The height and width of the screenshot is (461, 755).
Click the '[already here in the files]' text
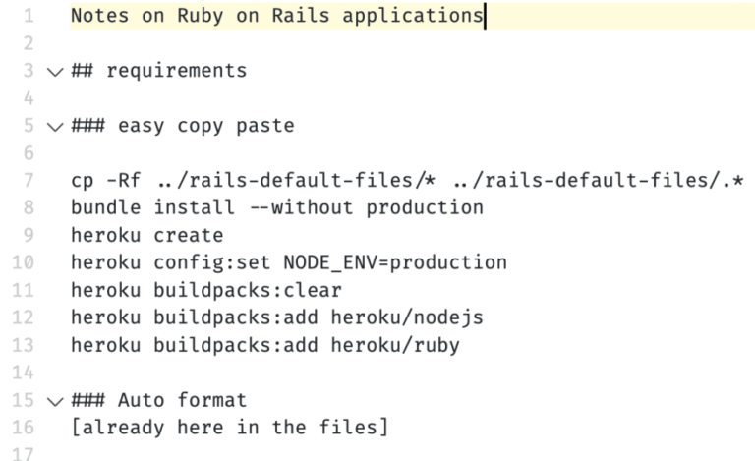229,428
